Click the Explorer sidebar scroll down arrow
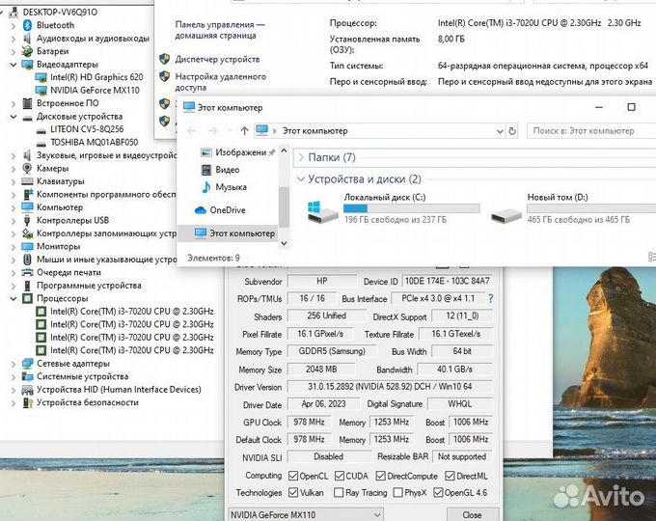Screen dimensions: 656x521 [x=284, y=243]
